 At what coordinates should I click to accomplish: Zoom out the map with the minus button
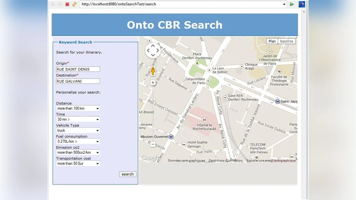point(153,144)
